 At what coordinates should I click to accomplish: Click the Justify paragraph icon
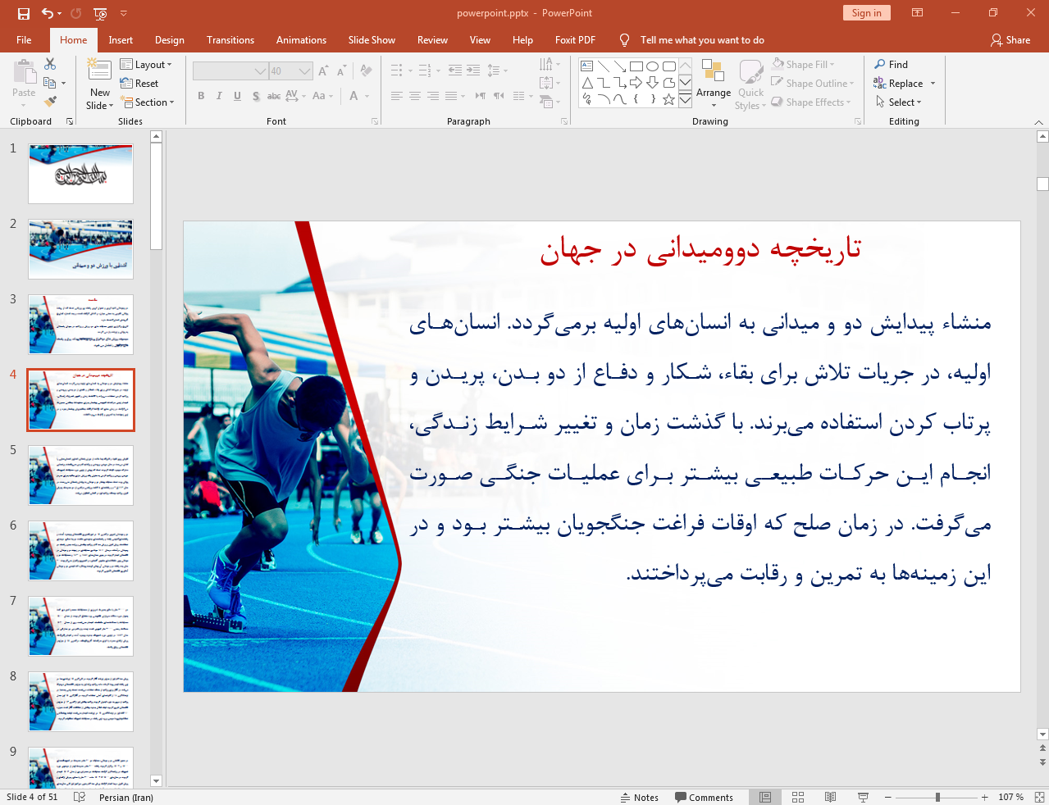coord(450,96)
